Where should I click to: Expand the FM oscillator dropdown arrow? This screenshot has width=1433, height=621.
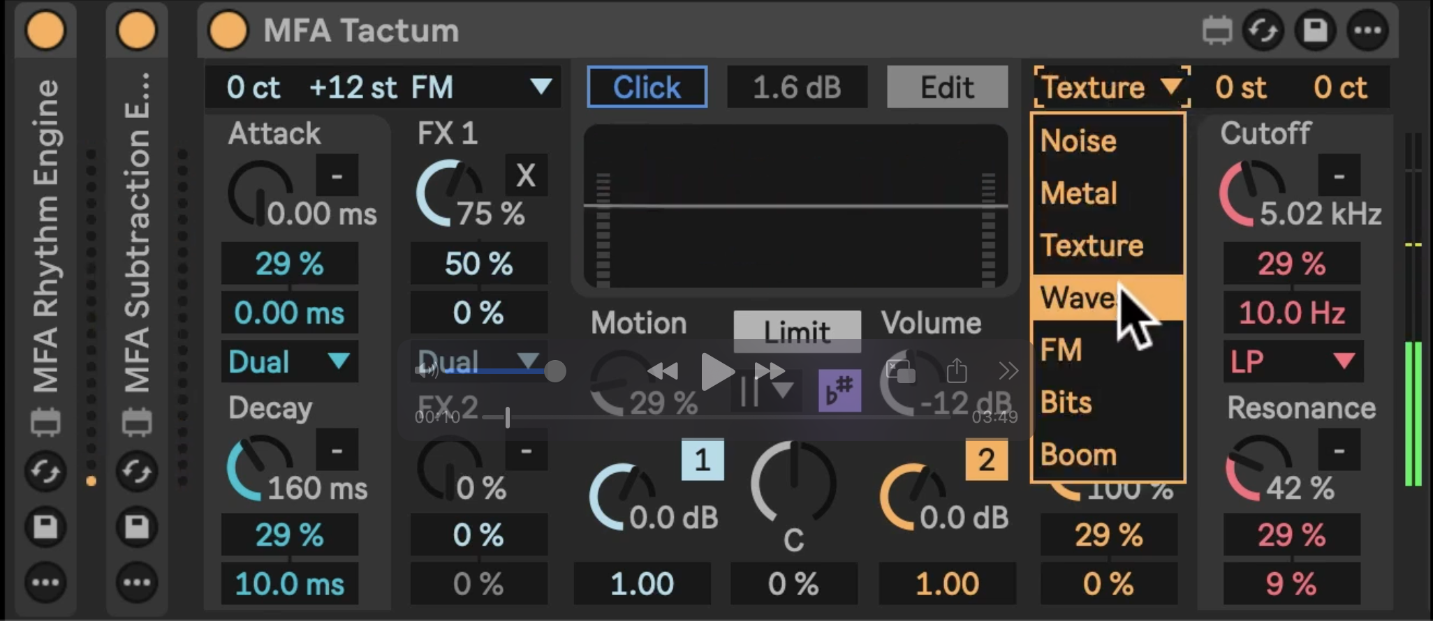(541, 87)
